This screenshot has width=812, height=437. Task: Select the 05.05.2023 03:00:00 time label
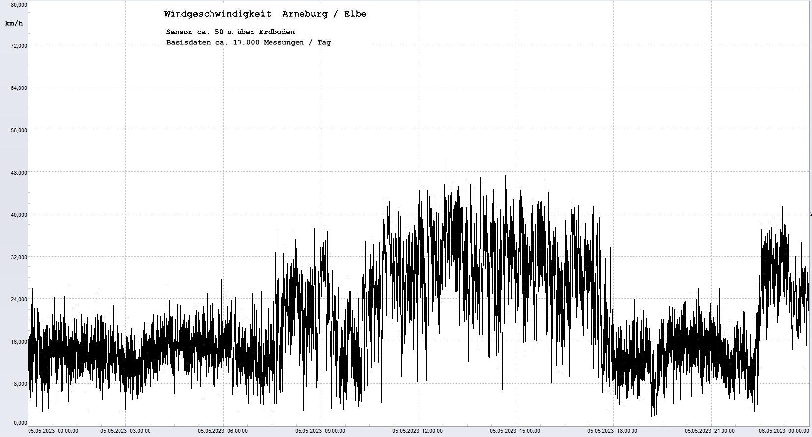pos(125,431)
